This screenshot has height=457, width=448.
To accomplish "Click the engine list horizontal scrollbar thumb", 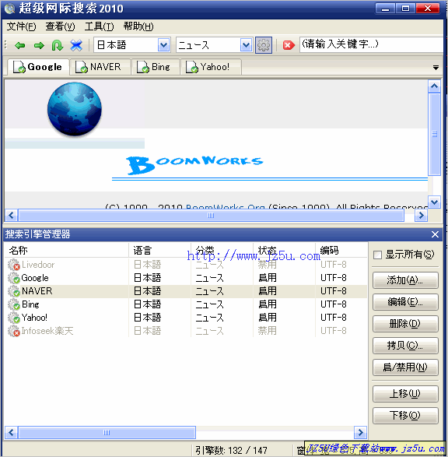I will pyautogui.click(x=107, y=433).
